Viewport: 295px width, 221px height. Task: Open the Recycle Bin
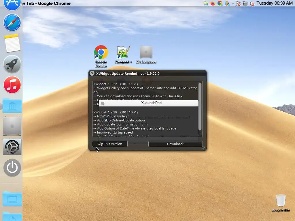point(281,203)
